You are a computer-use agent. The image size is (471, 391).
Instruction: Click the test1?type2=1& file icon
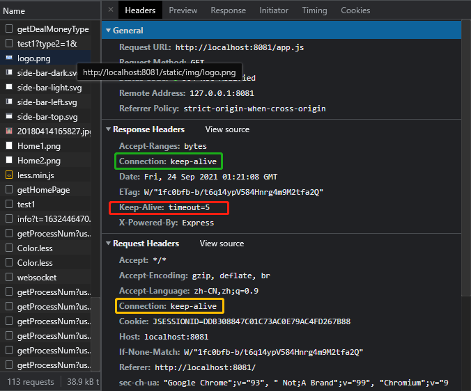(x=9, y=43)
